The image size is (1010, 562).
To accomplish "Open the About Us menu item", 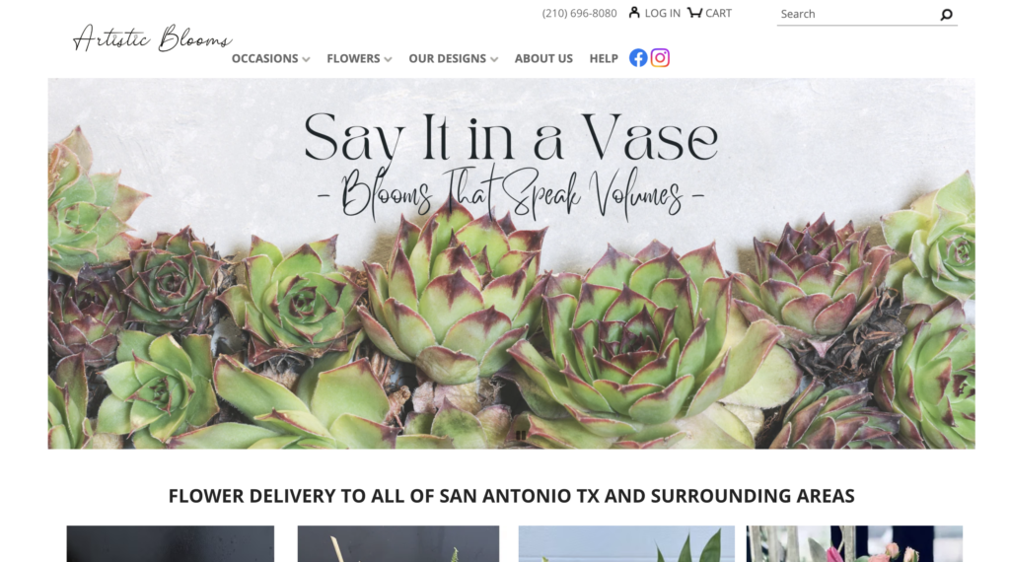I will pyautogui.click(x=543, y=58).
